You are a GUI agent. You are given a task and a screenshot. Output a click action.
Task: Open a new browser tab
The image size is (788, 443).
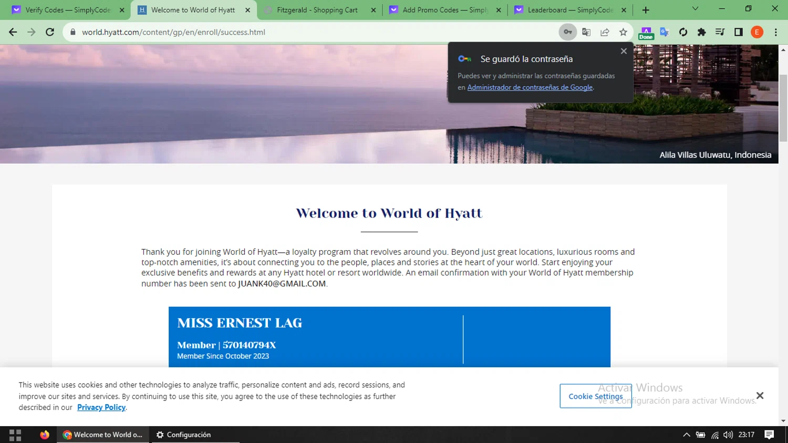tap(646, 10)
